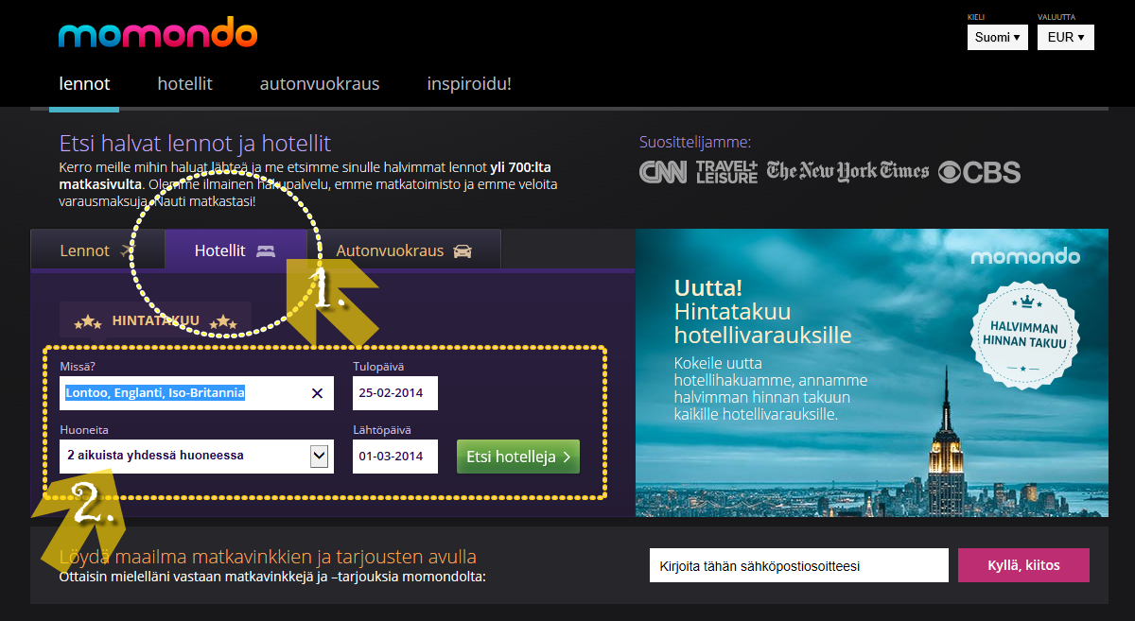Click the momondo logo in the banner
1135x621 pixels.
coord(1025,256)
